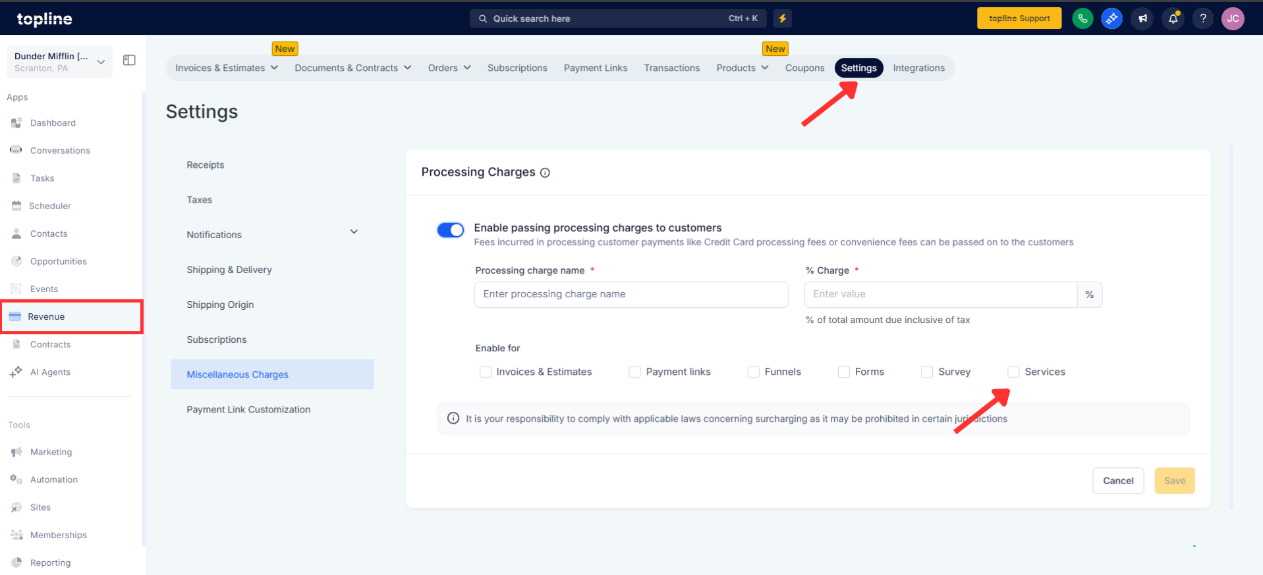Click the Opportunities sidebar icon
This screenshot has width=1263, height=575.
point(16,261)
